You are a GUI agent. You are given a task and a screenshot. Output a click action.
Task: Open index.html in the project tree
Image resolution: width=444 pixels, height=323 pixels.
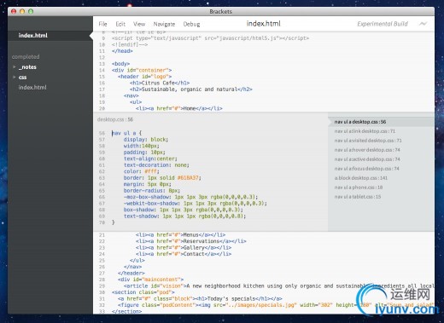pos(32,88)
